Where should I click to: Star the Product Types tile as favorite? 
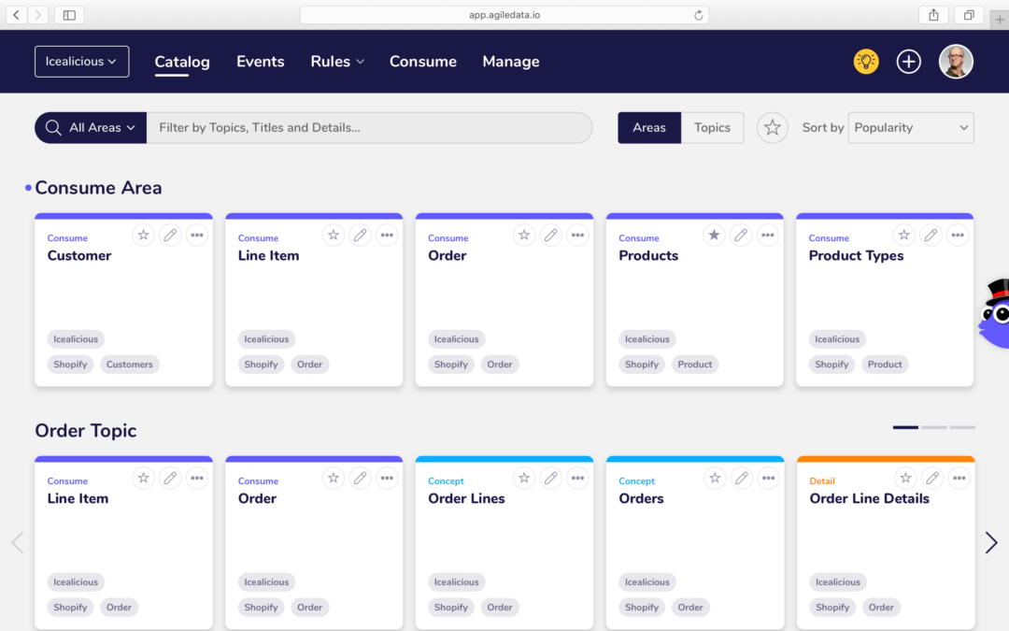tap(903, 236)
